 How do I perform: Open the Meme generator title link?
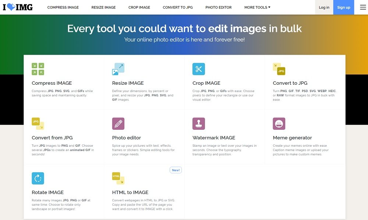(293, 138)
